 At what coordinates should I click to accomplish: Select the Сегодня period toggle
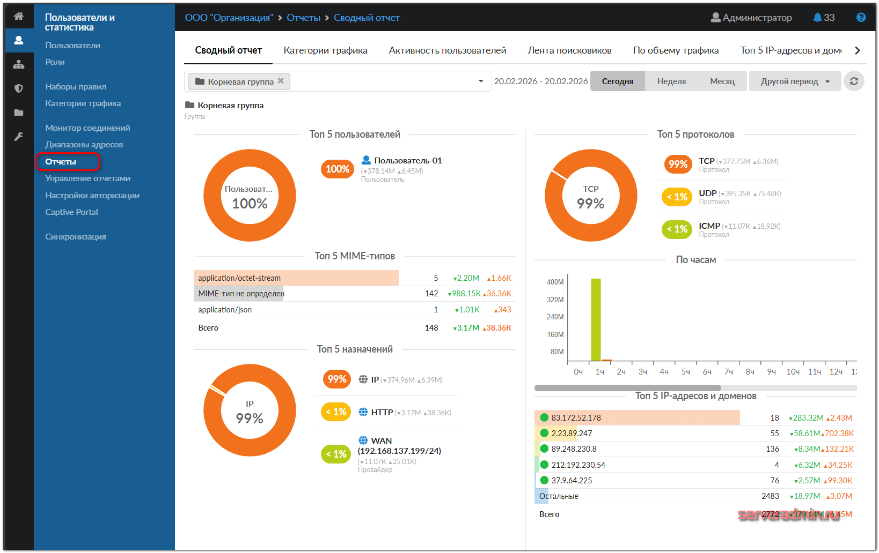tap(617, 81)
